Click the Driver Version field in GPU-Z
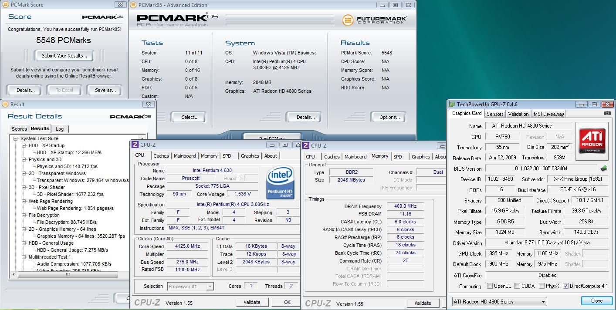The width and height of the screenshot is (616, 310). 547,243
